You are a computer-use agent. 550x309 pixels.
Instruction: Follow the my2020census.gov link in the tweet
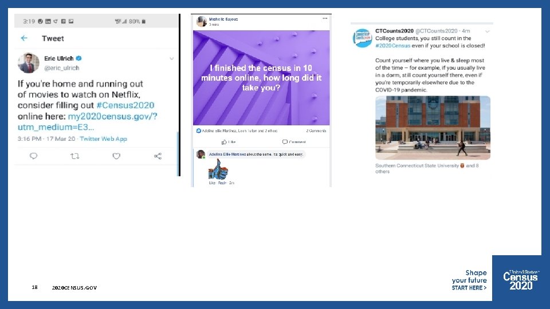pos(112,116)
